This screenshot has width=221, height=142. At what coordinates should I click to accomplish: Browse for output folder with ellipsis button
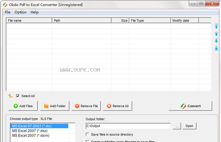(177, 126)
